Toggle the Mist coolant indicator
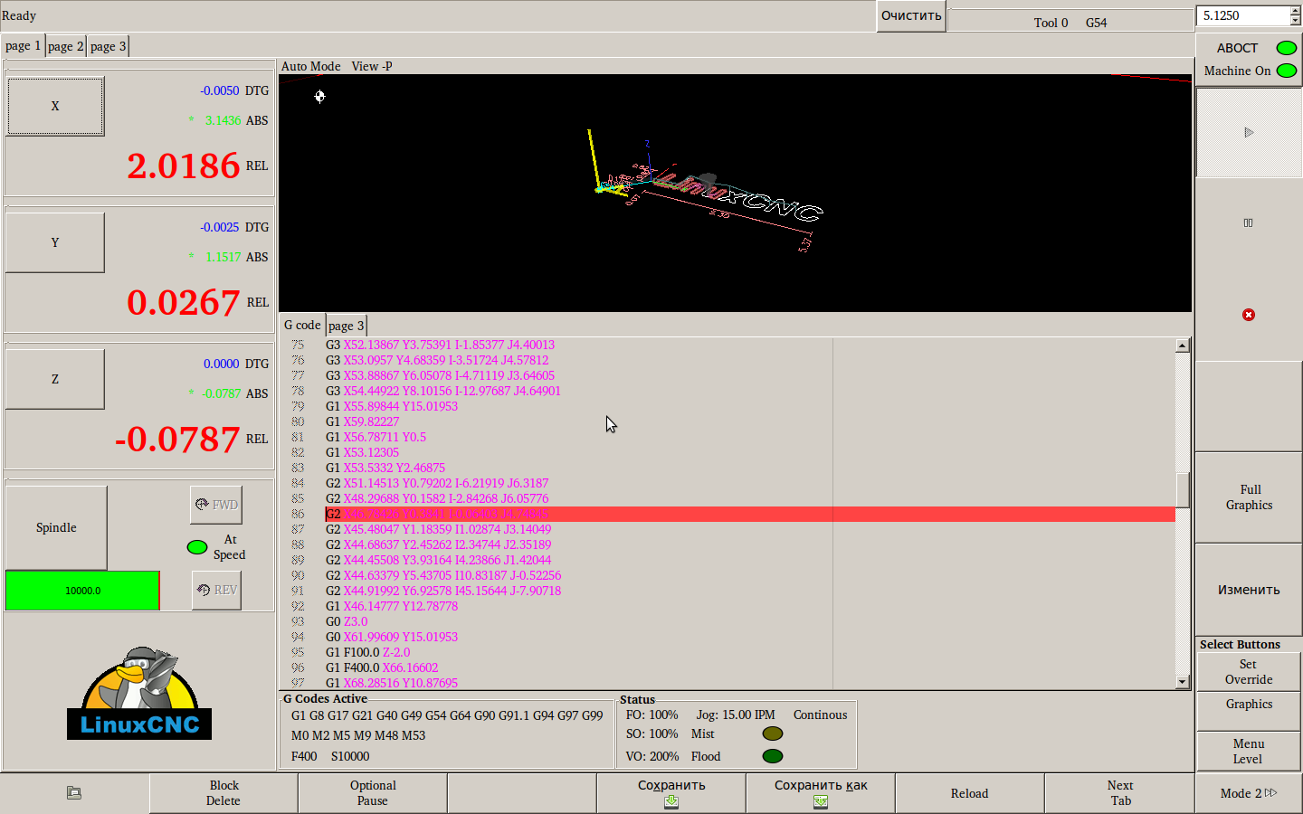 pyautogui.click(x=772, y=734)
